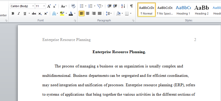Click the Borders icon
This screenshot has width=221, height=101.
coord(127,13)
